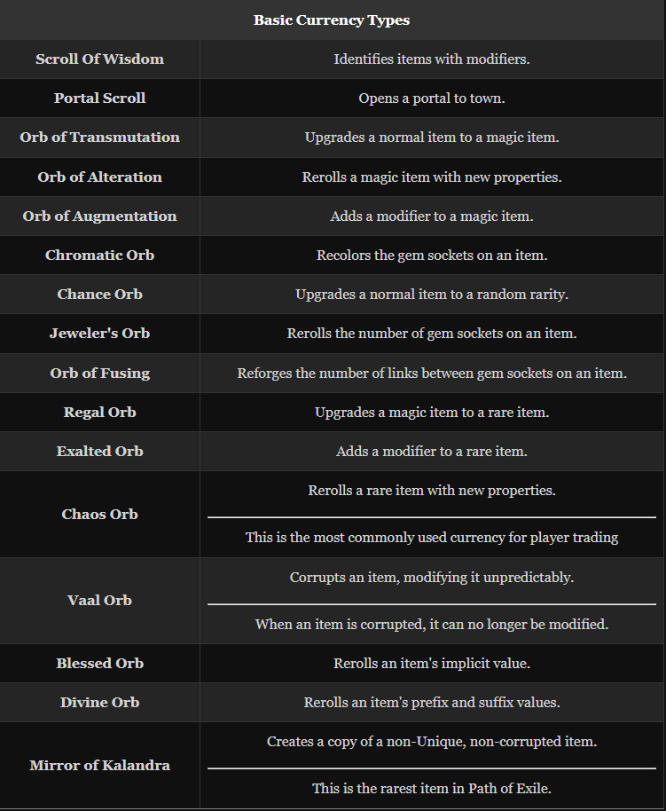
Task: Click the Jeweler's Orb currency name
Action: [x=99, y=334]
